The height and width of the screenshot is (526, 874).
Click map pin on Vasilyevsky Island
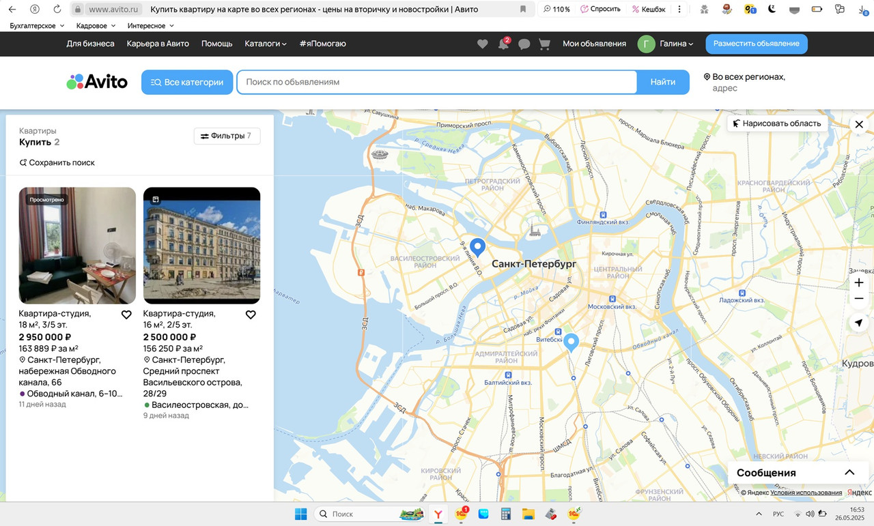(477, 247)
